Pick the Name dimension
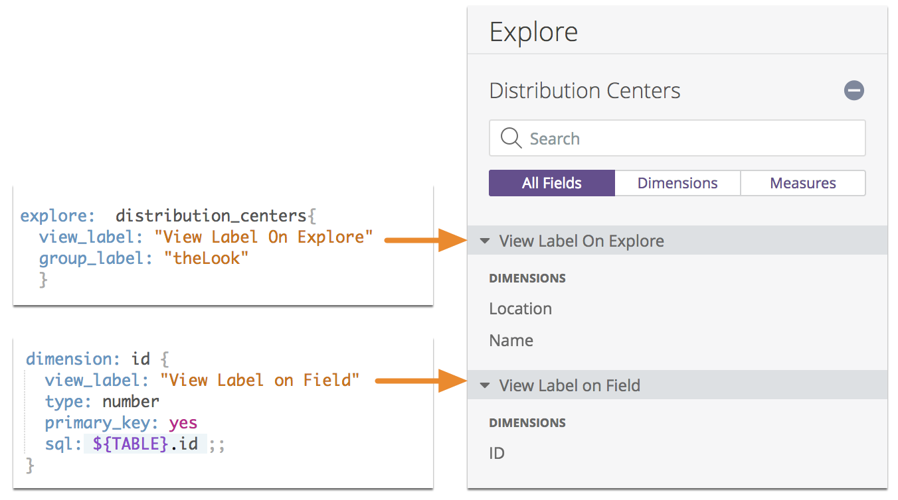Screen dimensions: 898x500 (511, 341)
